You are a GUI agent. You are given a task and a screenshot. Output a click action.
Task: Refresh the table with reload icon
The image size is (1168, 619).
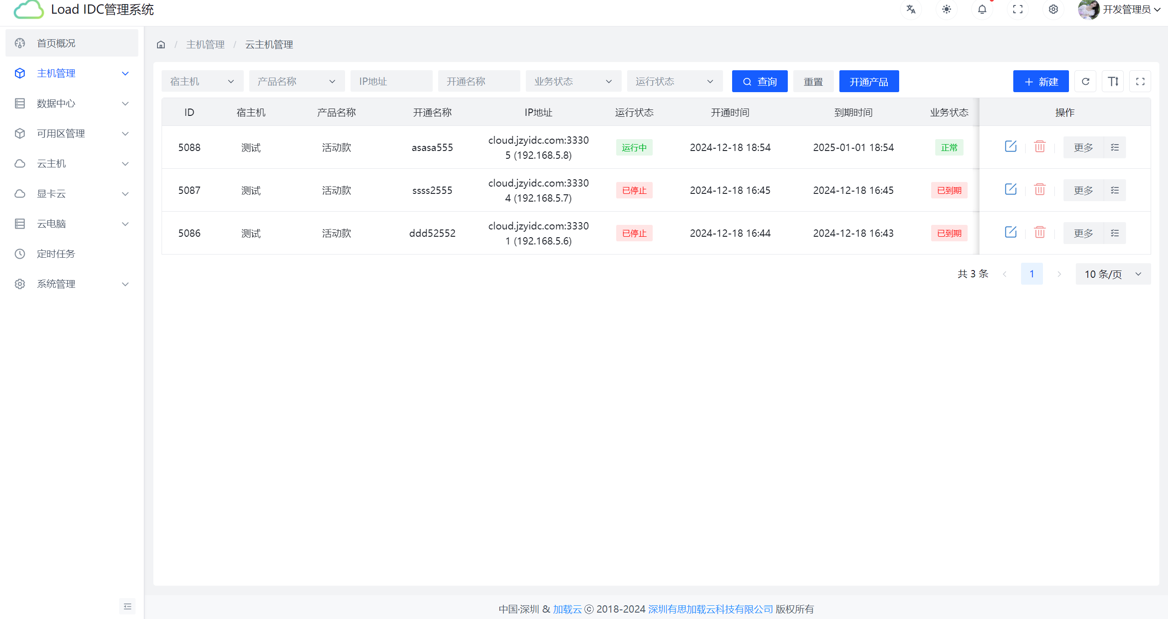click(x=1085, y=82)
